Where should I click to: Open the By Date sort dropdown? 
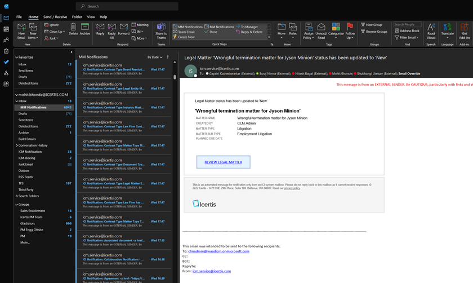pyautogui.click(x=155, y=57)
